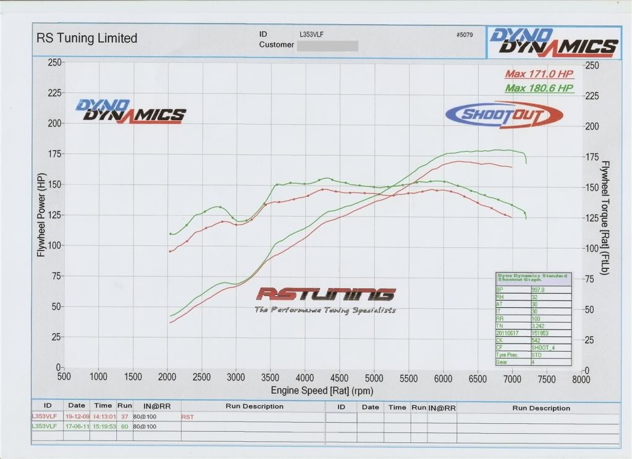Click the Dyno Dynamics logo in the header

[554, 41]
